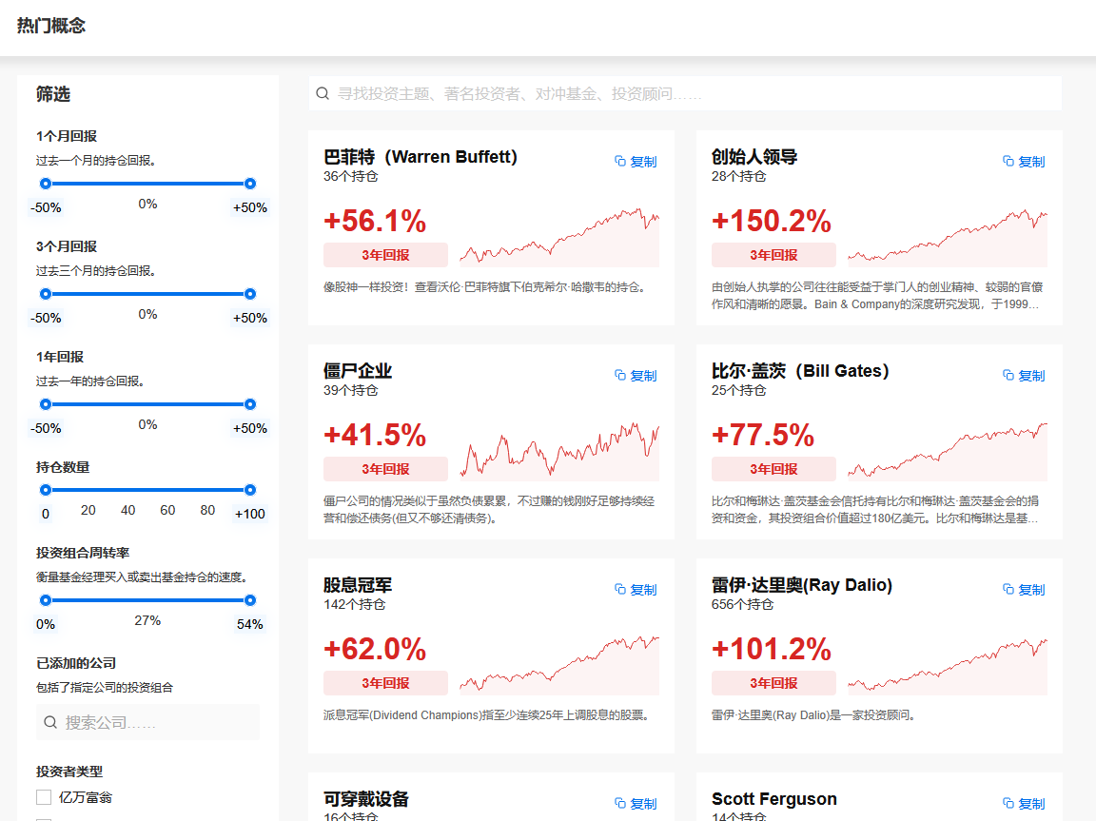
Task: Click the copy icon on 雷伊·达里奥 card
Action: click(x=1008, y=589)
